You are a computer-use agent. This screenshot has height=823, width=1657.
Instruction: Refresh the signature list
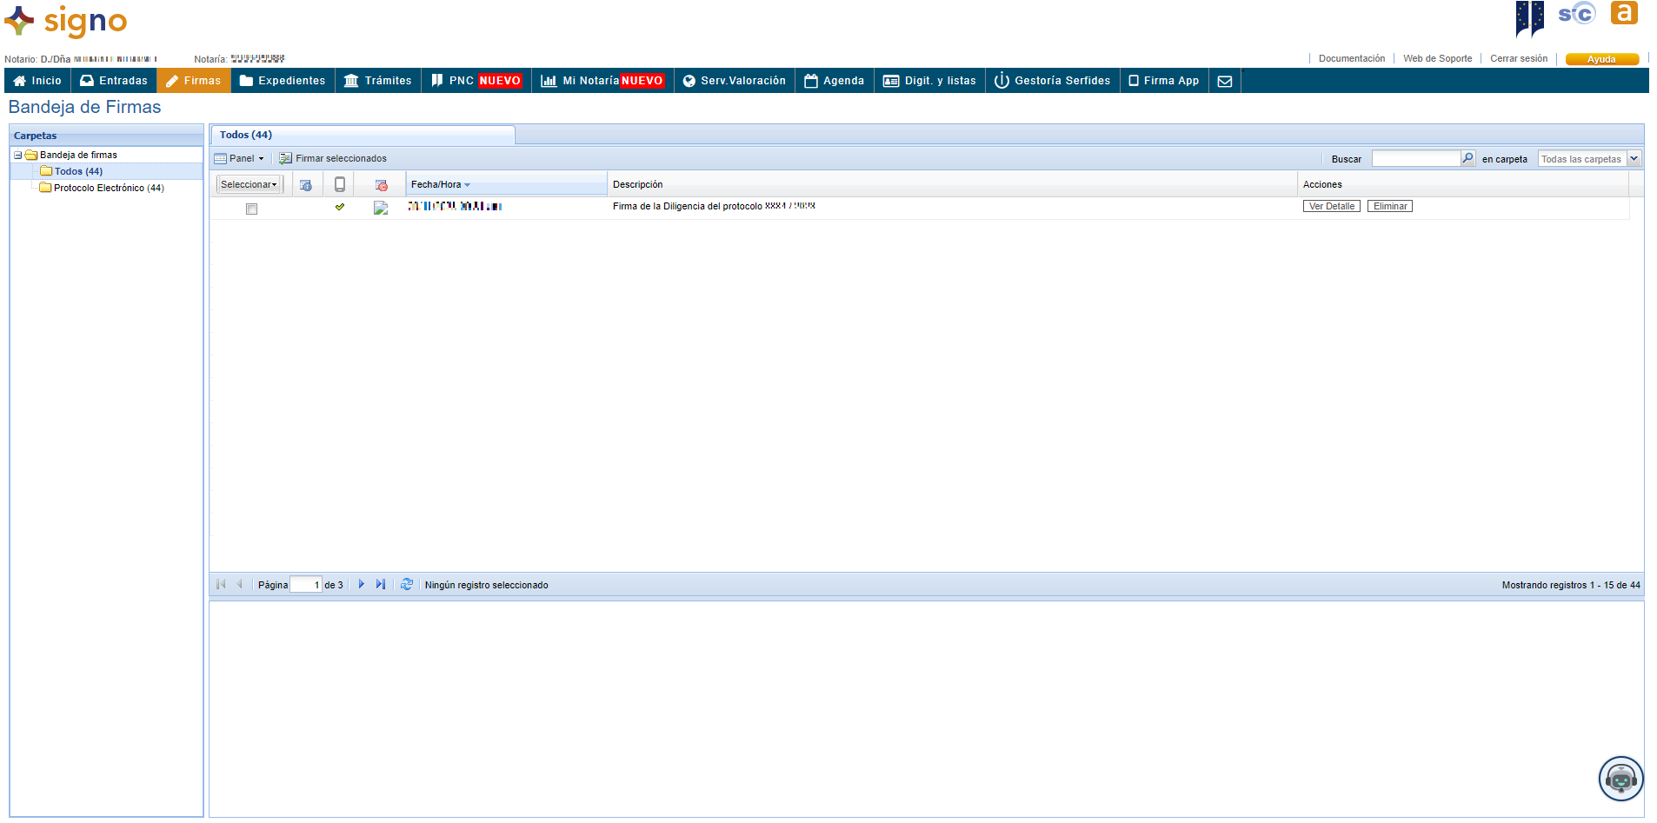[407, 585]
